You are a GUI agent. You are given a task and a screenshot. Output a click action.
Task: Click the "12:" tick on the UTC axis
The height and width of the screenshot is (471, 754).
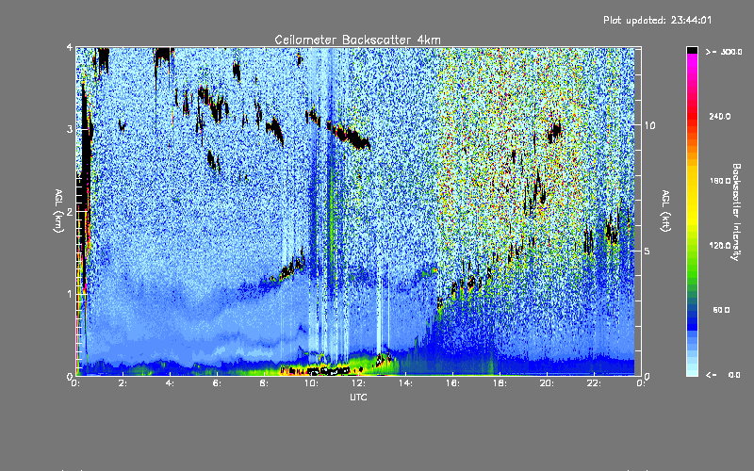click(358, 383)
